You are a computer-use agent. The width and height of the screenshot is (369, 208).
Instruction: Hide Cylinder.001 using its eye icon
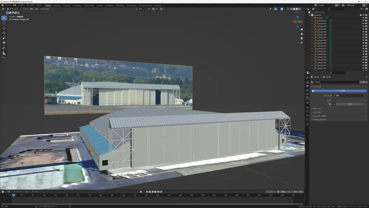click(363, 21)
